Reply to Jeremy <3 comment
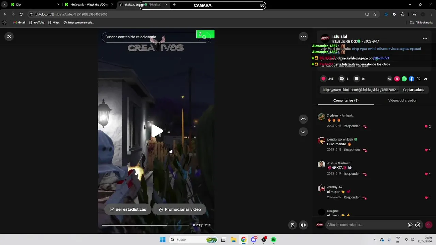 click(x=352, y=197)
